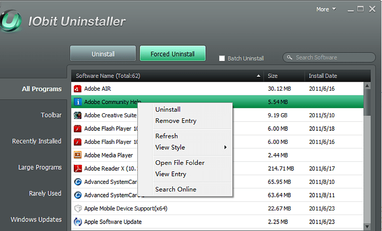
Task: Click the 214.71 MB size value
Action: (281, 168)
